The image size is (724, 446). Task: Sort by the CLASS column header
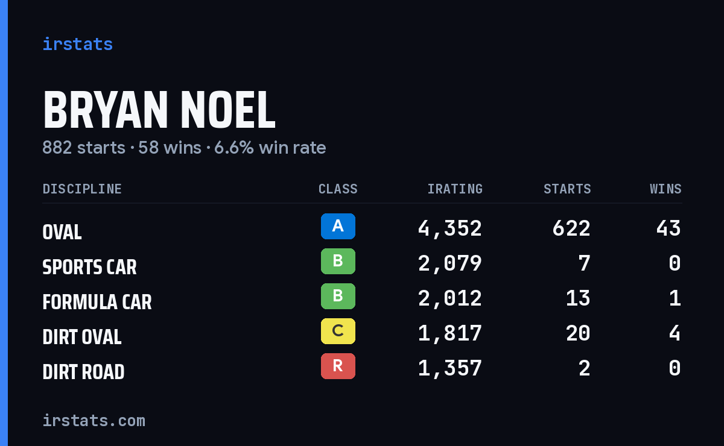(x=338, y=189)
